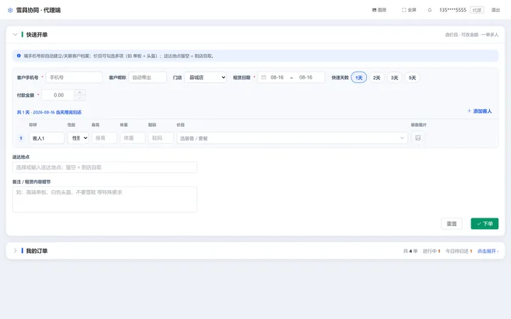Viewport: 511px width, 319px height.
Task: Collapse the 快速开单 panel chevron
Action: (15, 35)
